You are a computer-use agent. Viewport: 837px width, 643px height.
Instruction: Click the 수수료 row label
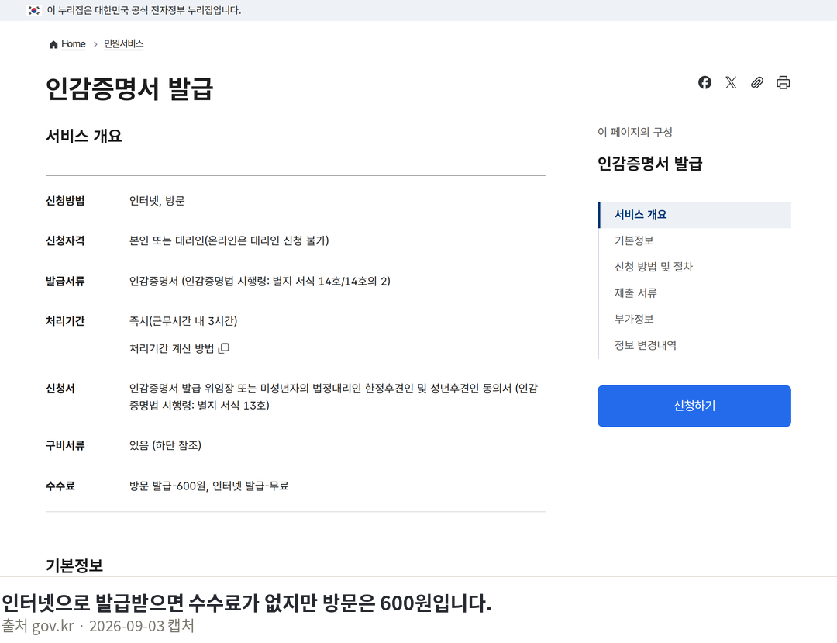point(60,486)
